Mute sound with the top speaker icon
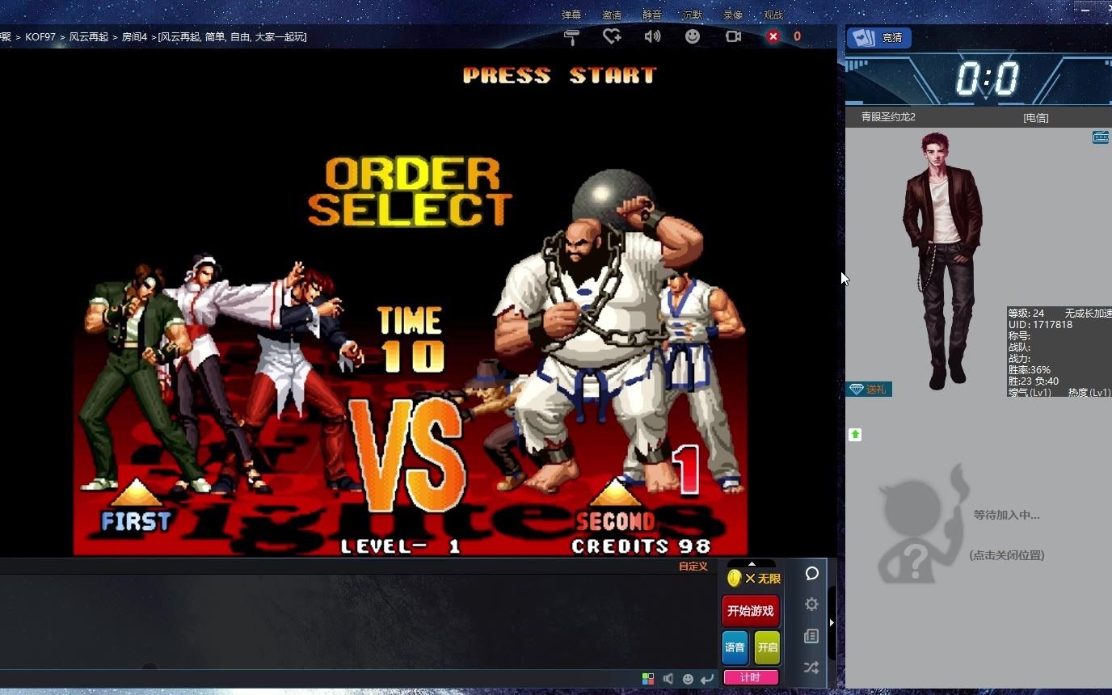 (x=652, y=36)
